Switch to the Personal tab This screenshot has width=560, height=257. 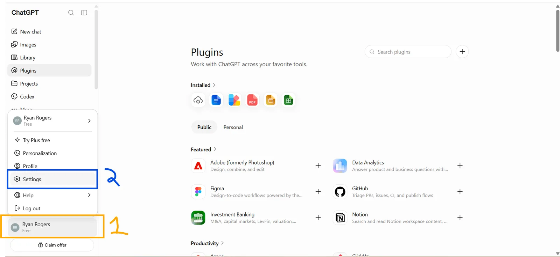coord(233,127)
